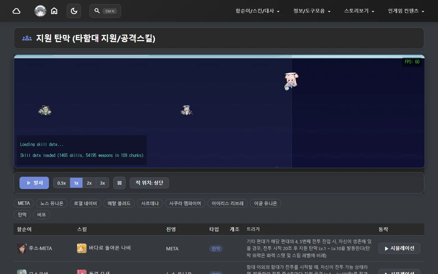Open the round avatar logo
438x274 pixels.
pos(40,11)
